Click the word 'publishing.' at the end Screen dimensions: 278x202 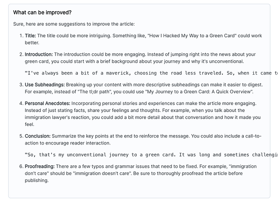pos(37,181)
